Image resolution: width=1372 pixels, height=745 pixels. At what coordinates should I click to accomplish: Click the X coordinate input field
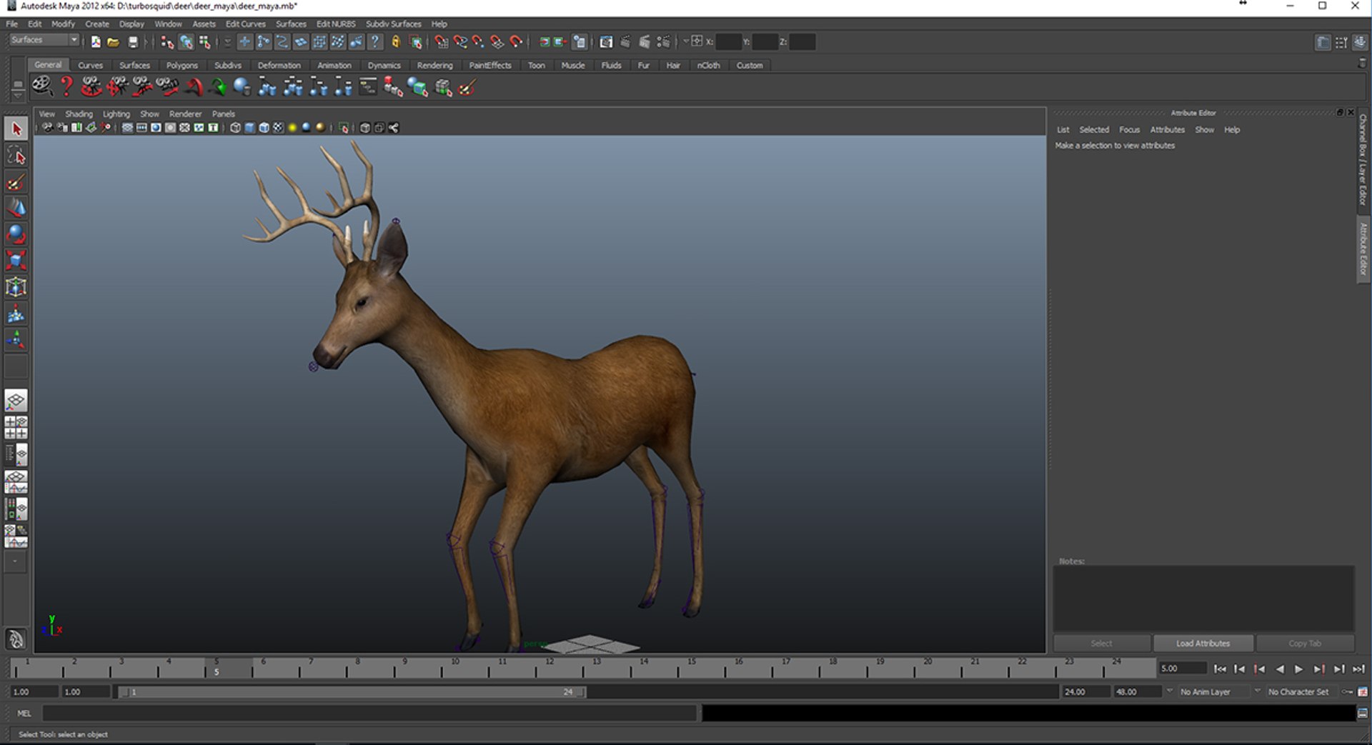728,41
